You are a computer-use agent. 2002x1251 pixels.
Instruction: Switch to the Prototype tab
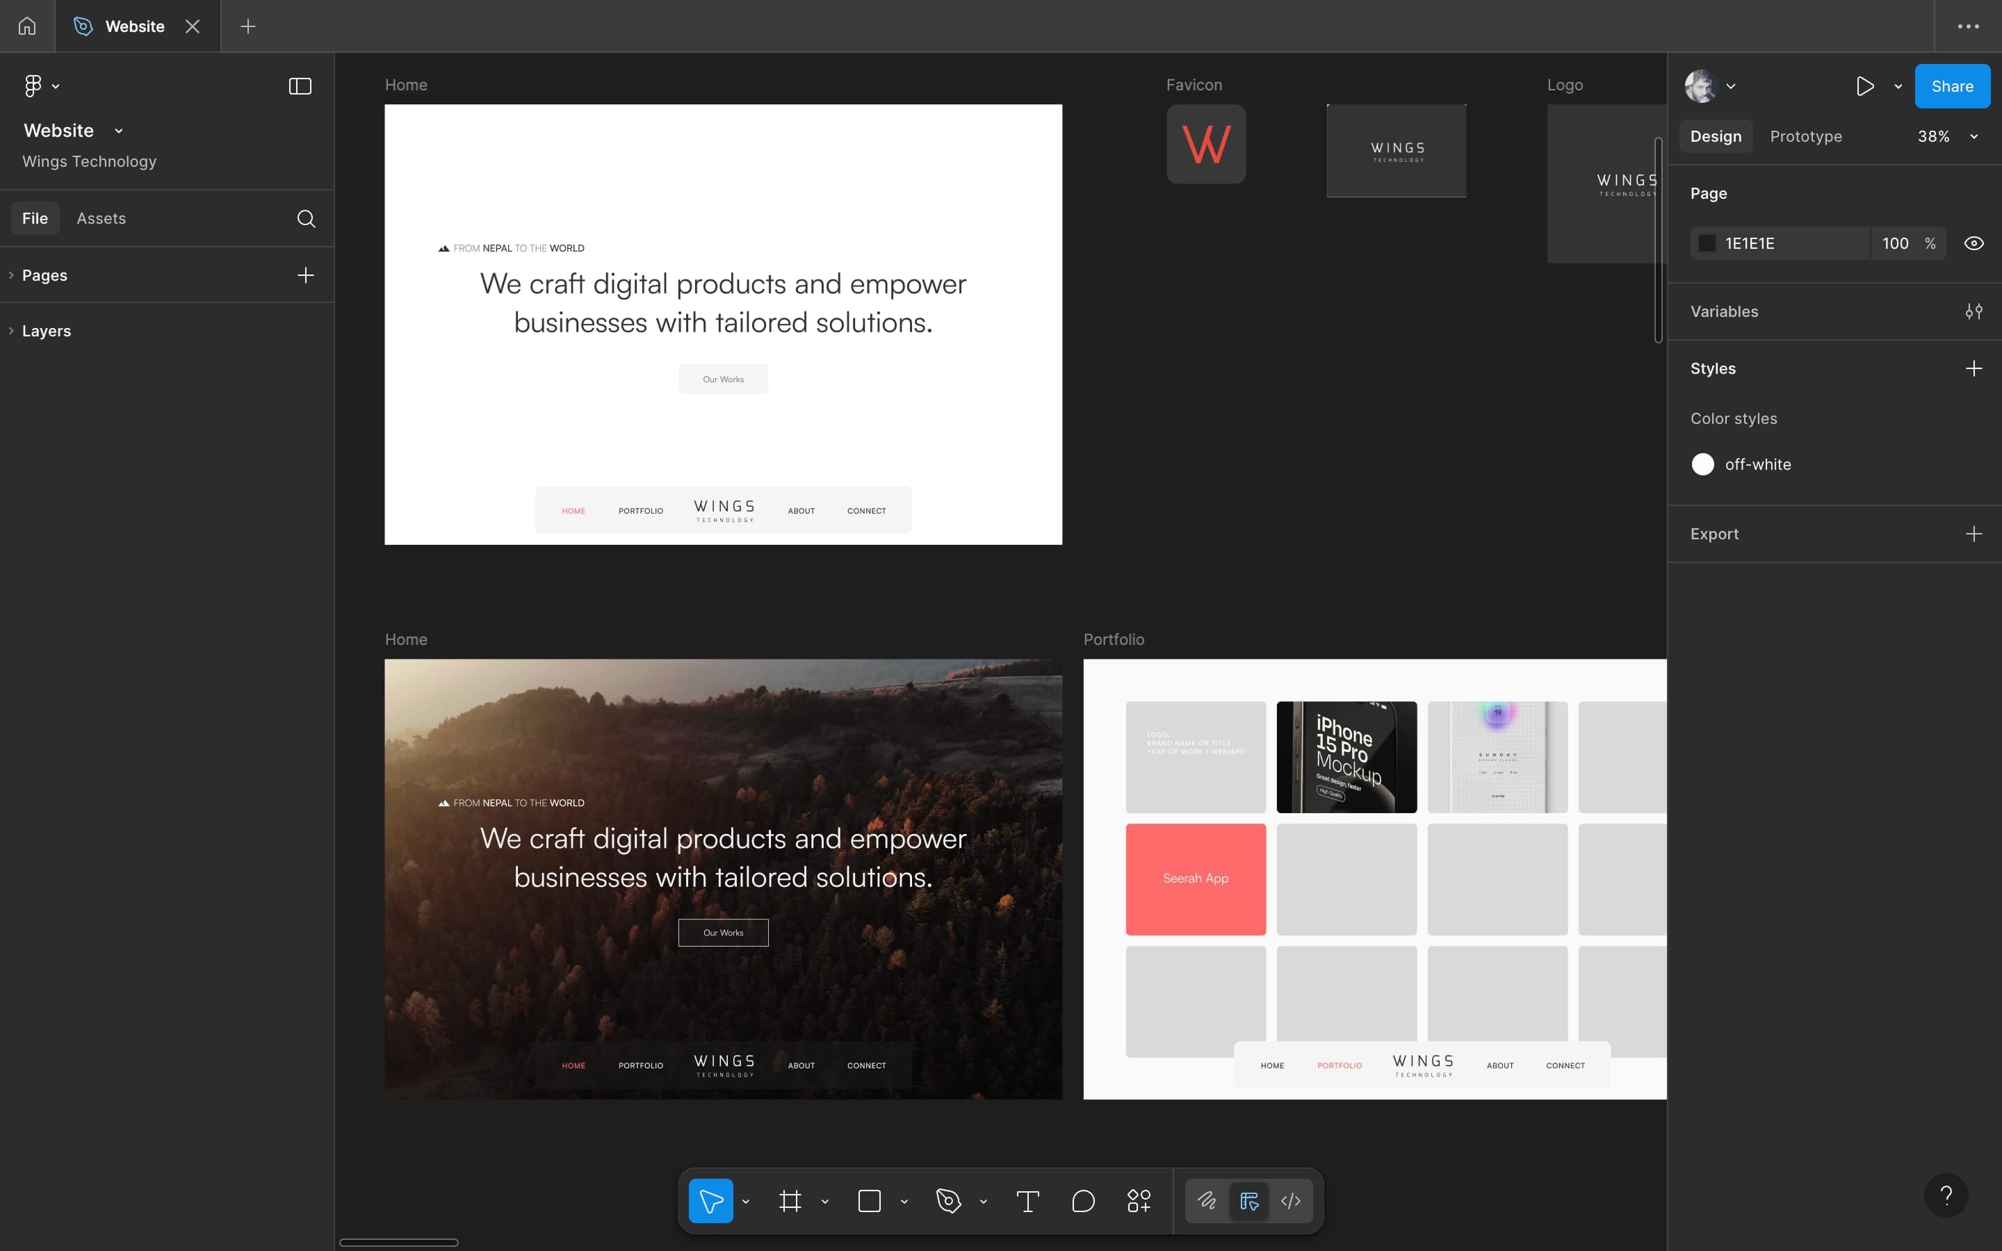tap(1805, 136)
